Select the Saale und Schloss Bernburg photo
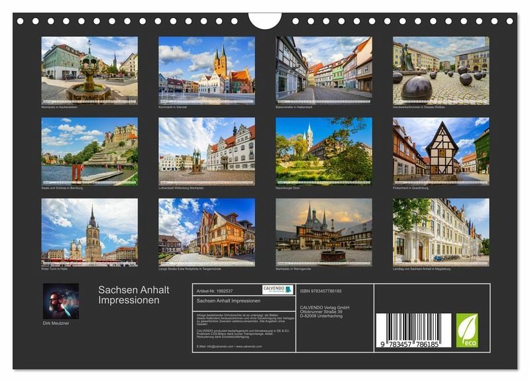The height and width of the screenshot is (382, 530). coord(89,152)
